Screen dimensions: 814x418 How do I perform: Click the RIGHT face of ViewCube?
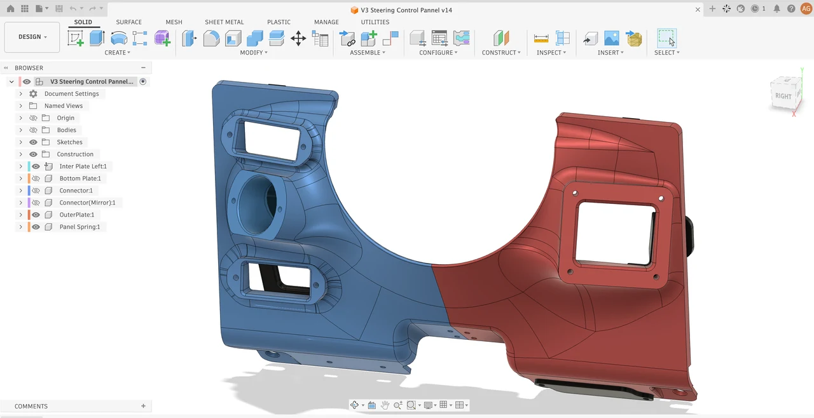click(x=783, y=96)
